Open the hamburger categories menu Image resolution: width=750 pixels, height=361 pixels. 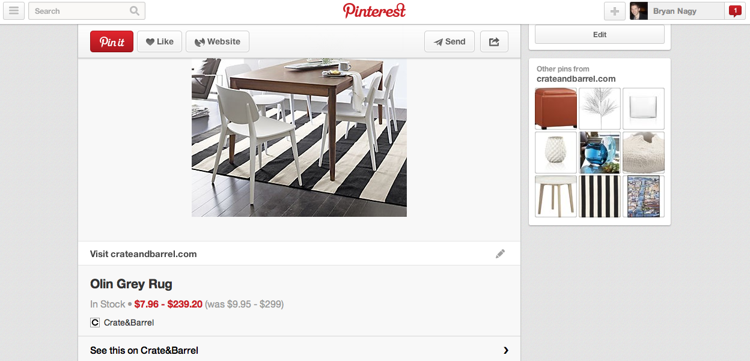coord(14,11)
